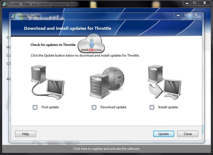Click the 'Download update' label text
The width and height of the screenshot is (213, 155).
pos(113,107)
